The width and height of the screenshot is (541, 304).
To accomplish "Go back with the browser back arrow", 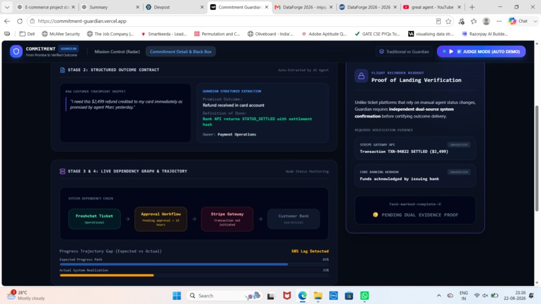I will pyautogui.click(x=7, y=21).
